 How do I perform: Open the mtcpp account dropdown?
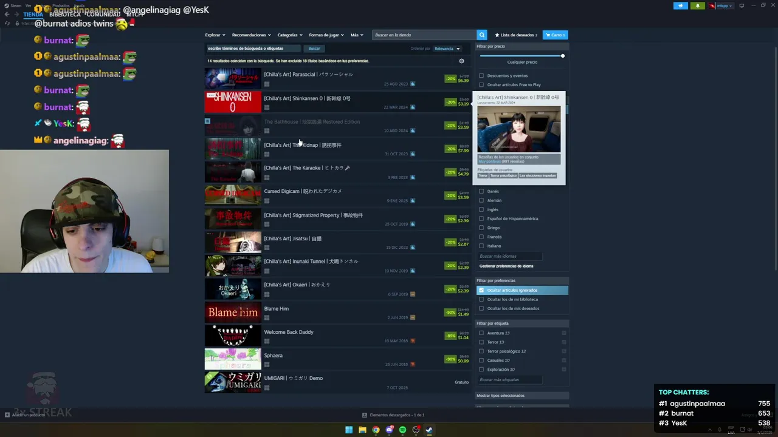click(721, 5)
